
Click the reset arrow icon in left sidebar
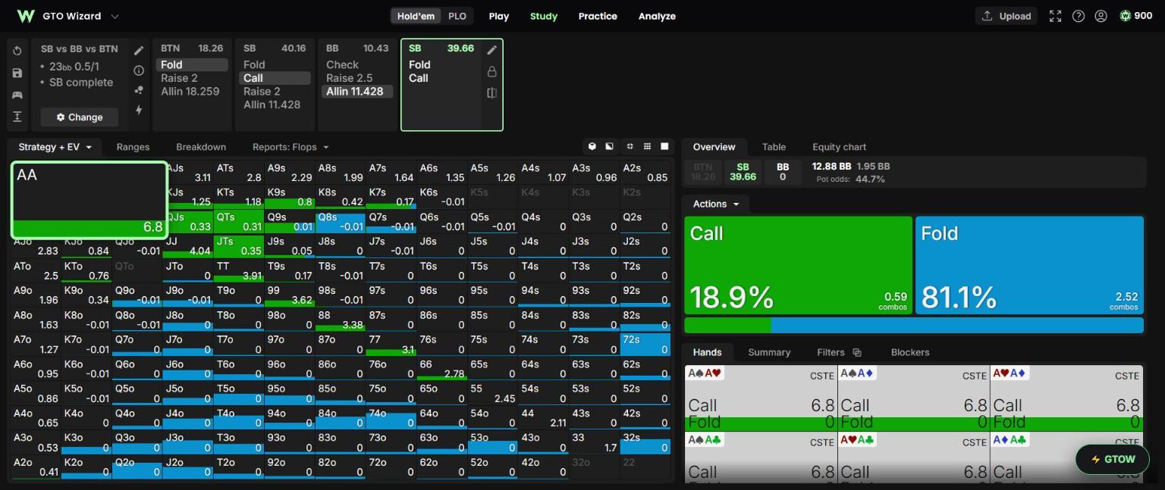pyautogui.click(x=17, y=51)
